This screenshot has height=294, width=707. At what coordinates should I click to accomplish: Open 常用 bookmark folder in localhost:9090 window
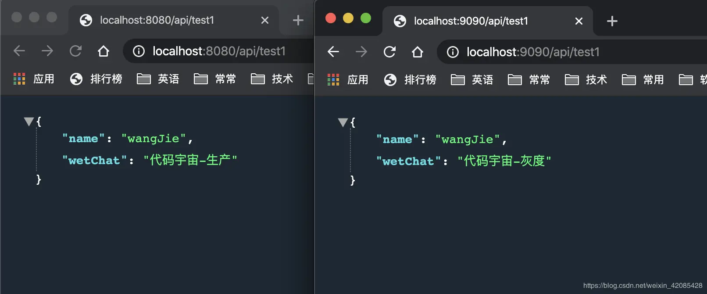click(643, 80)
